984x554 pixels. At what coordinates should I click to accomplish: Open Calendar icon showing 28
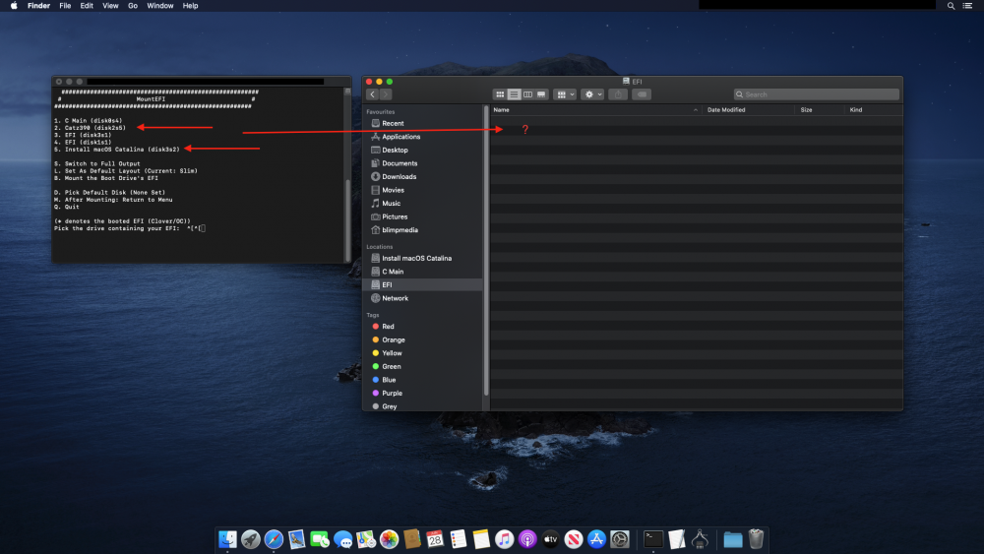[x=435, y=539]
